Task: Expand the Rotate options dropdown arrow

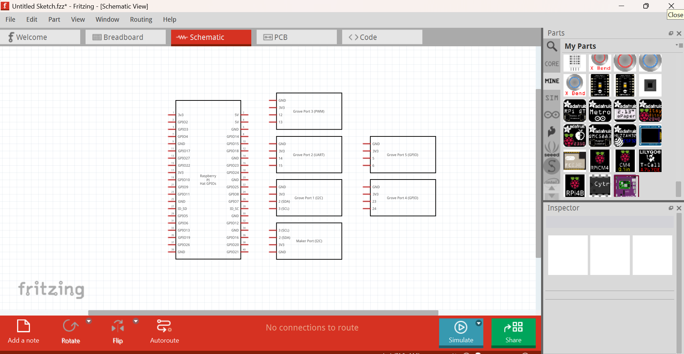Action: [x=89, y=321]
